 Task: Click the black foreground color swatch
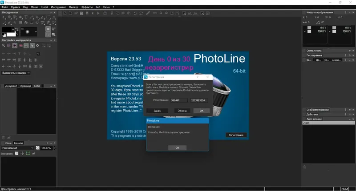click(x=6, y=29)
